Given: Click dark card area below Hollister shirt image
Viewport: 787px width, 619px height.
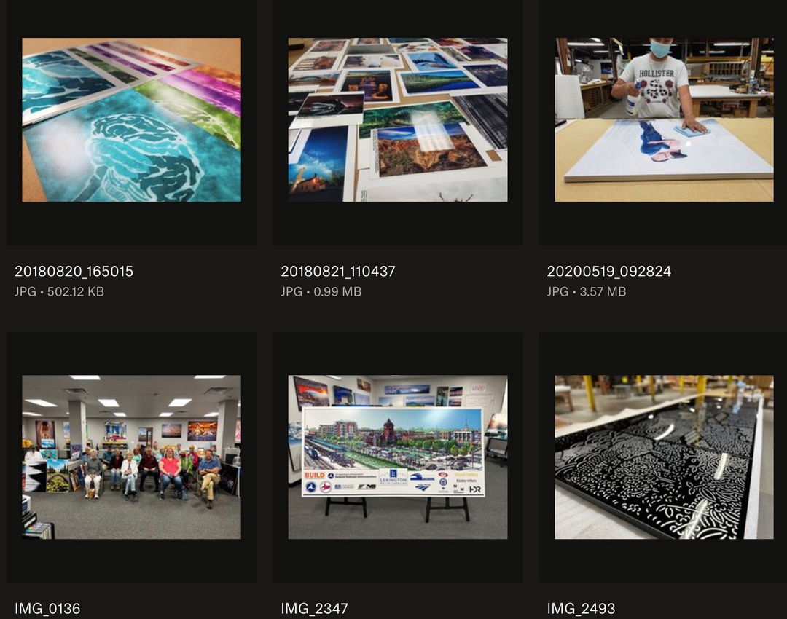Looking at the screenshot, I should point(664,224).
